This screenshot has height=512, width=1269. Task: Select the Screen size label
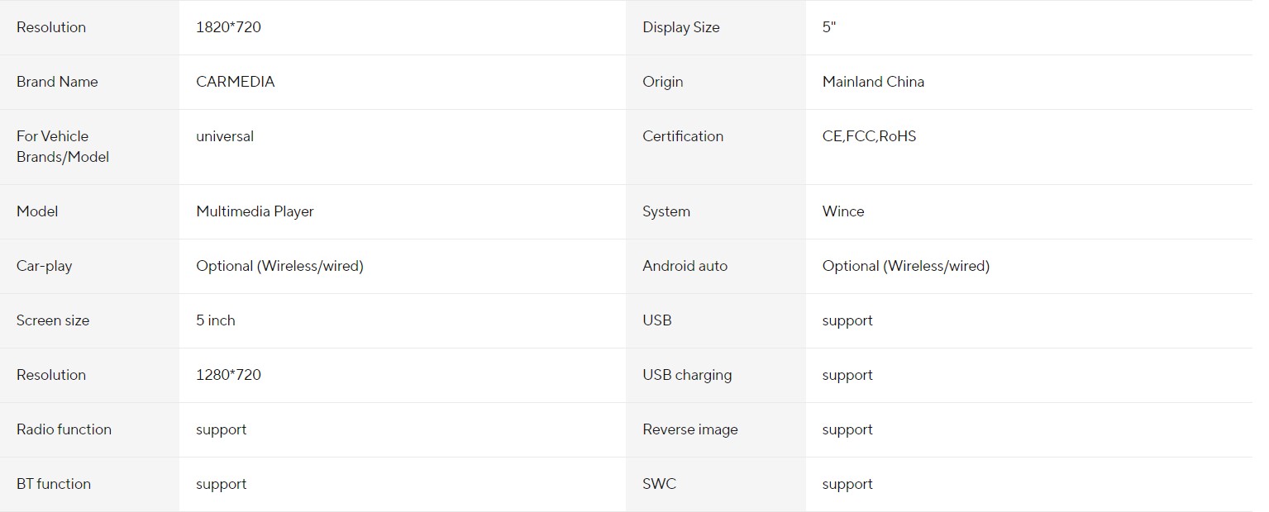[53, 320]
